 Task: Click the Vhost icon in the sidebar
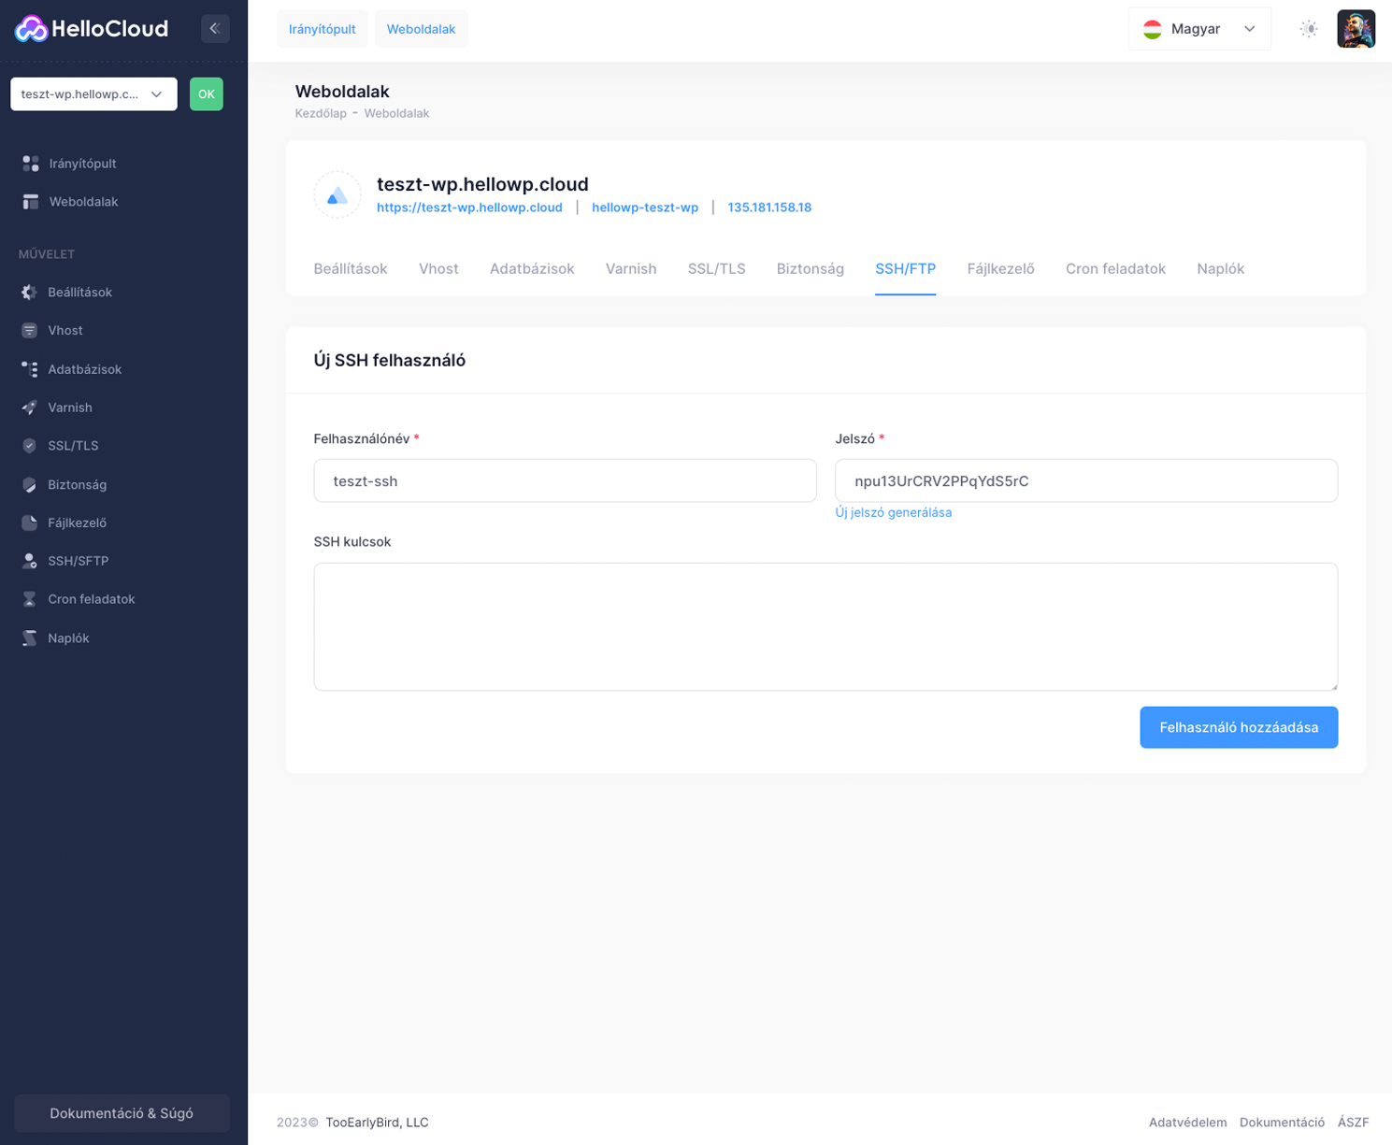point(30,331)
